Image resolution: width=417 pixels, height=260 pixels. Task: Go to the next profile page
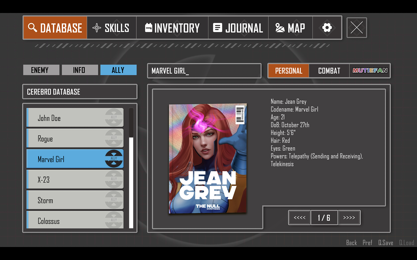click(x=349, y=218)
